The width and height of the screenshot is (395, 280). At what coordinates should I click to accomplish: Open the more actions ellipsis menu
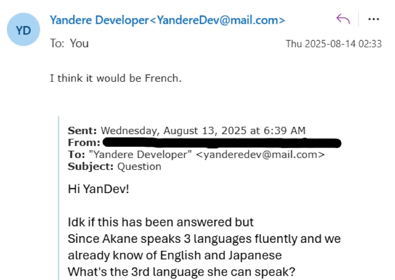[x=374, y=20]
